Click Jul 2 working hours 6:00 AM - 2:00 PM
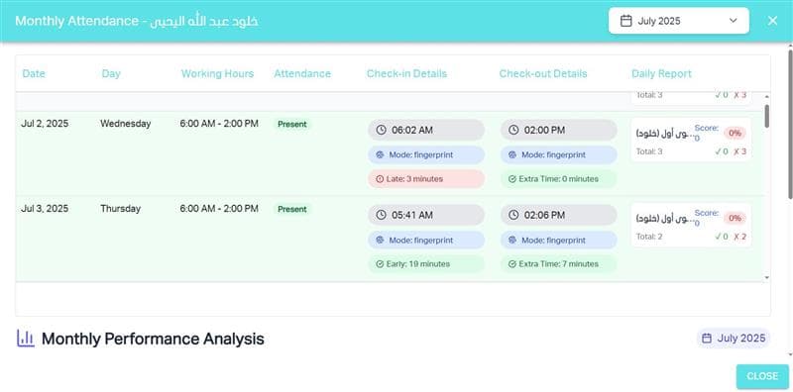 219,124
